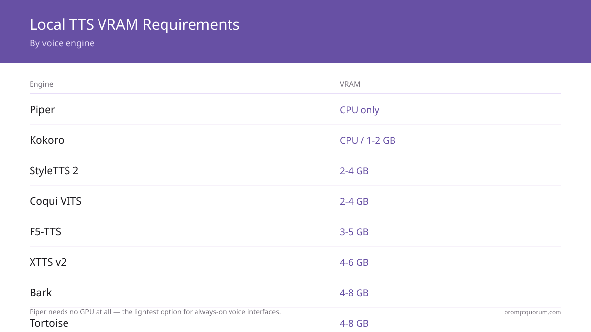Click the 'CPU only' VRAM value
The image size is (591, 332).
(x=360, y=110)
